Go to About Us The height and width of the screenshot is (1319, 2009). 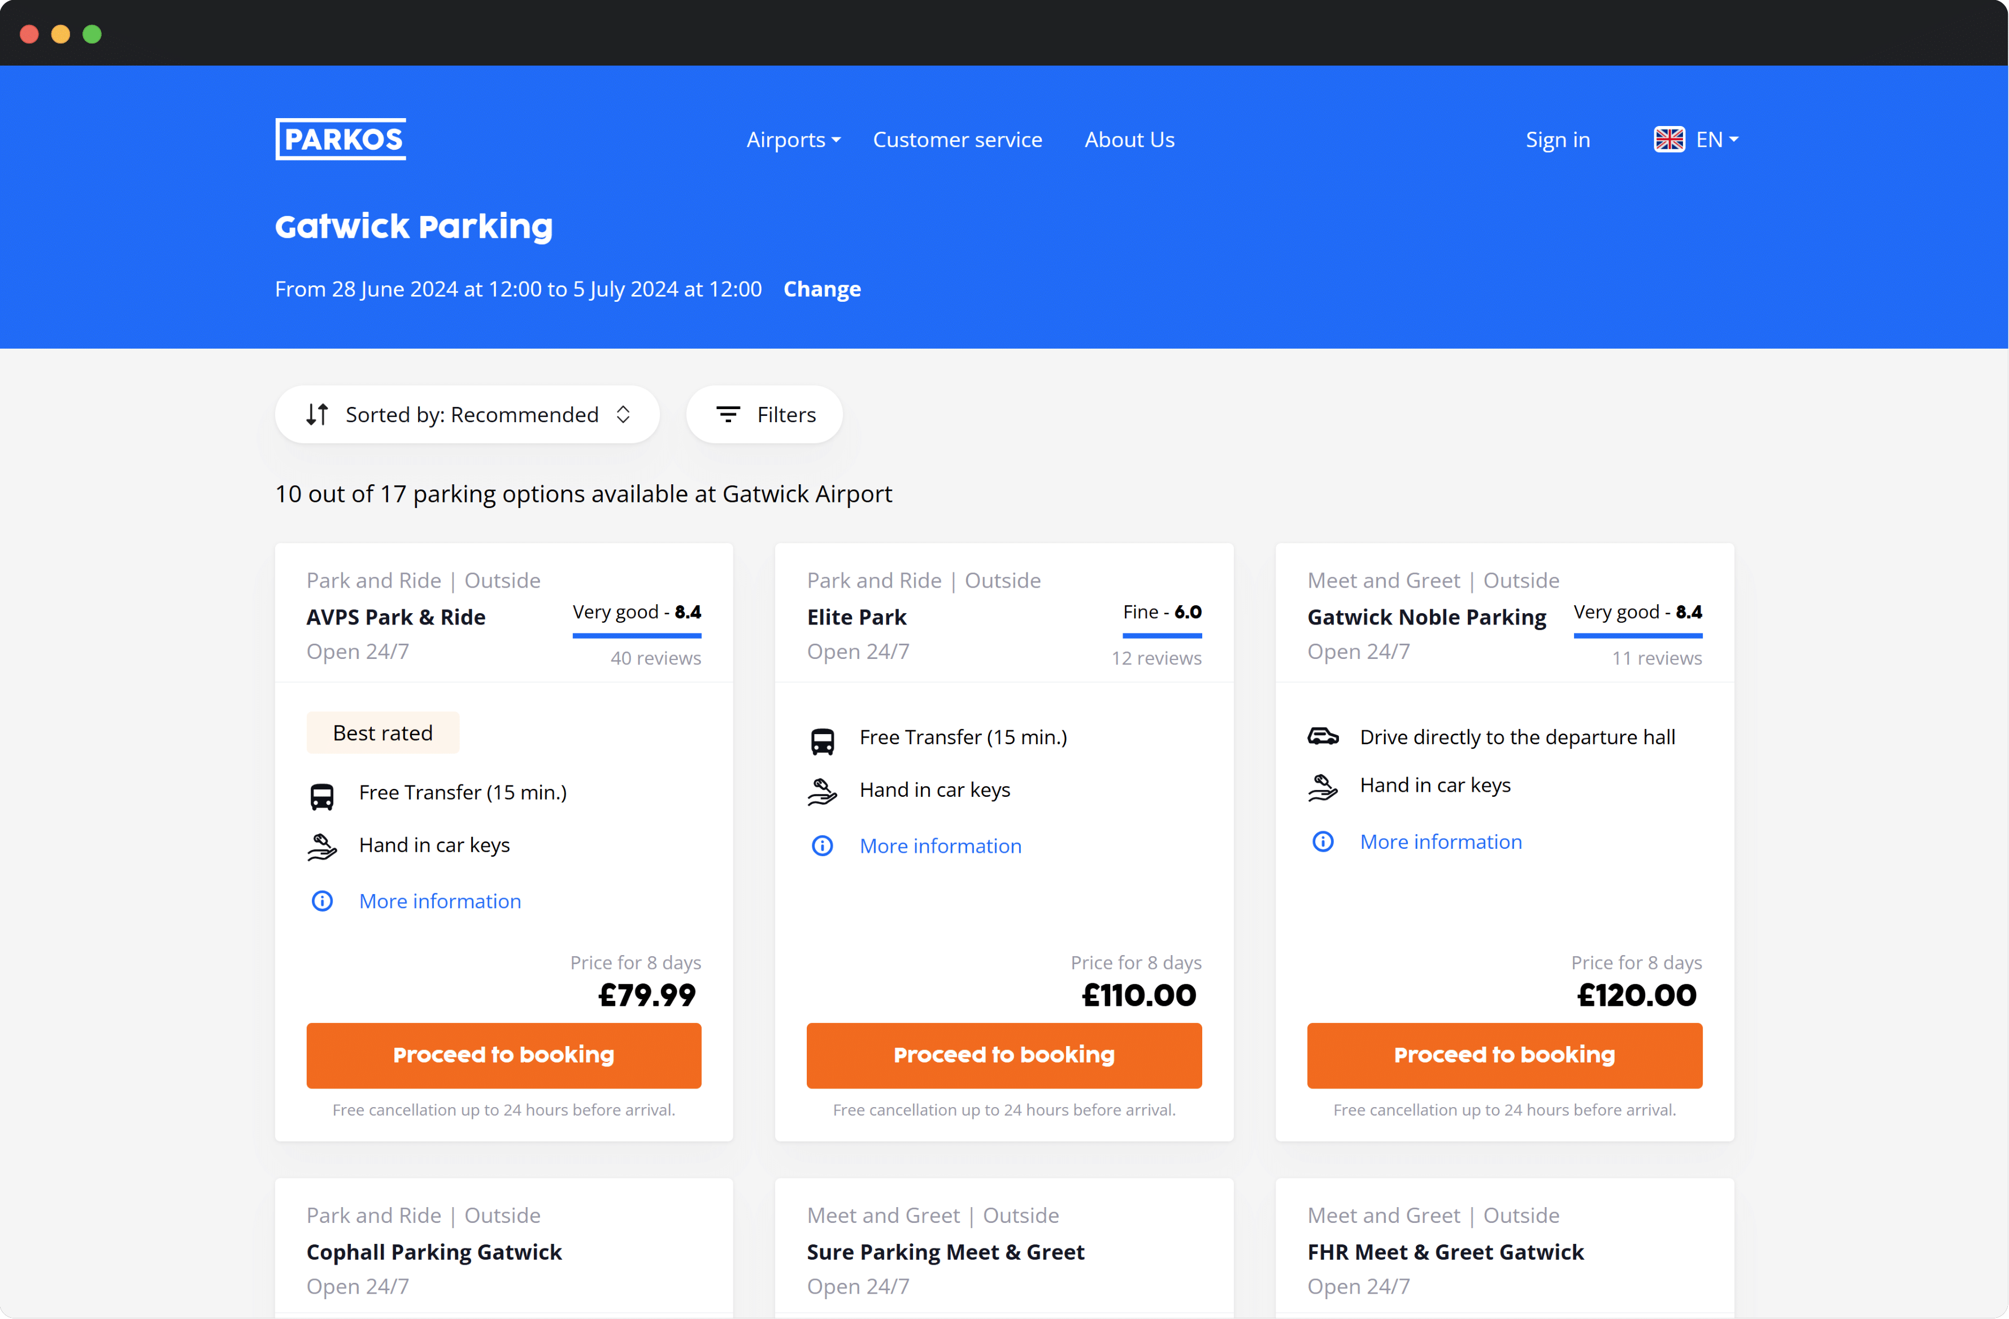tap(1129, 140)
